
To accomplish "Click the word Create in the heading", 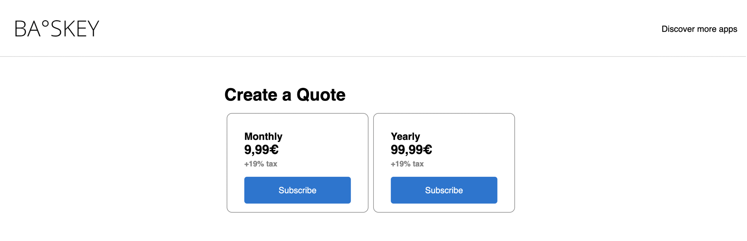I will click(x=251, y=95).
